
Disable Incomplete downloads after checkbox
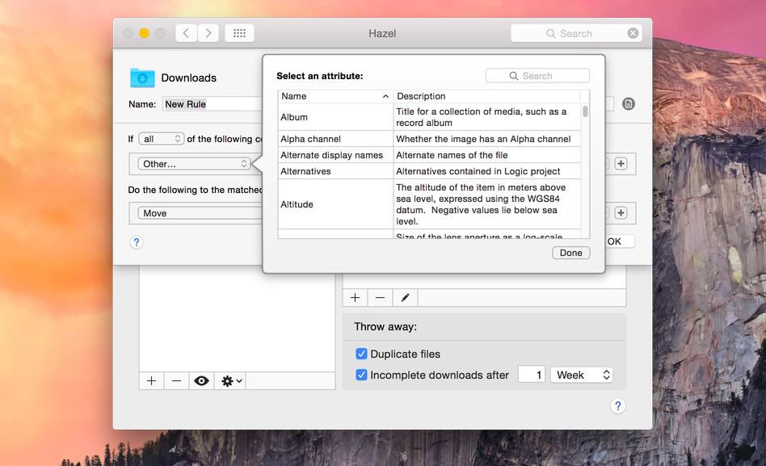(361, 375)
